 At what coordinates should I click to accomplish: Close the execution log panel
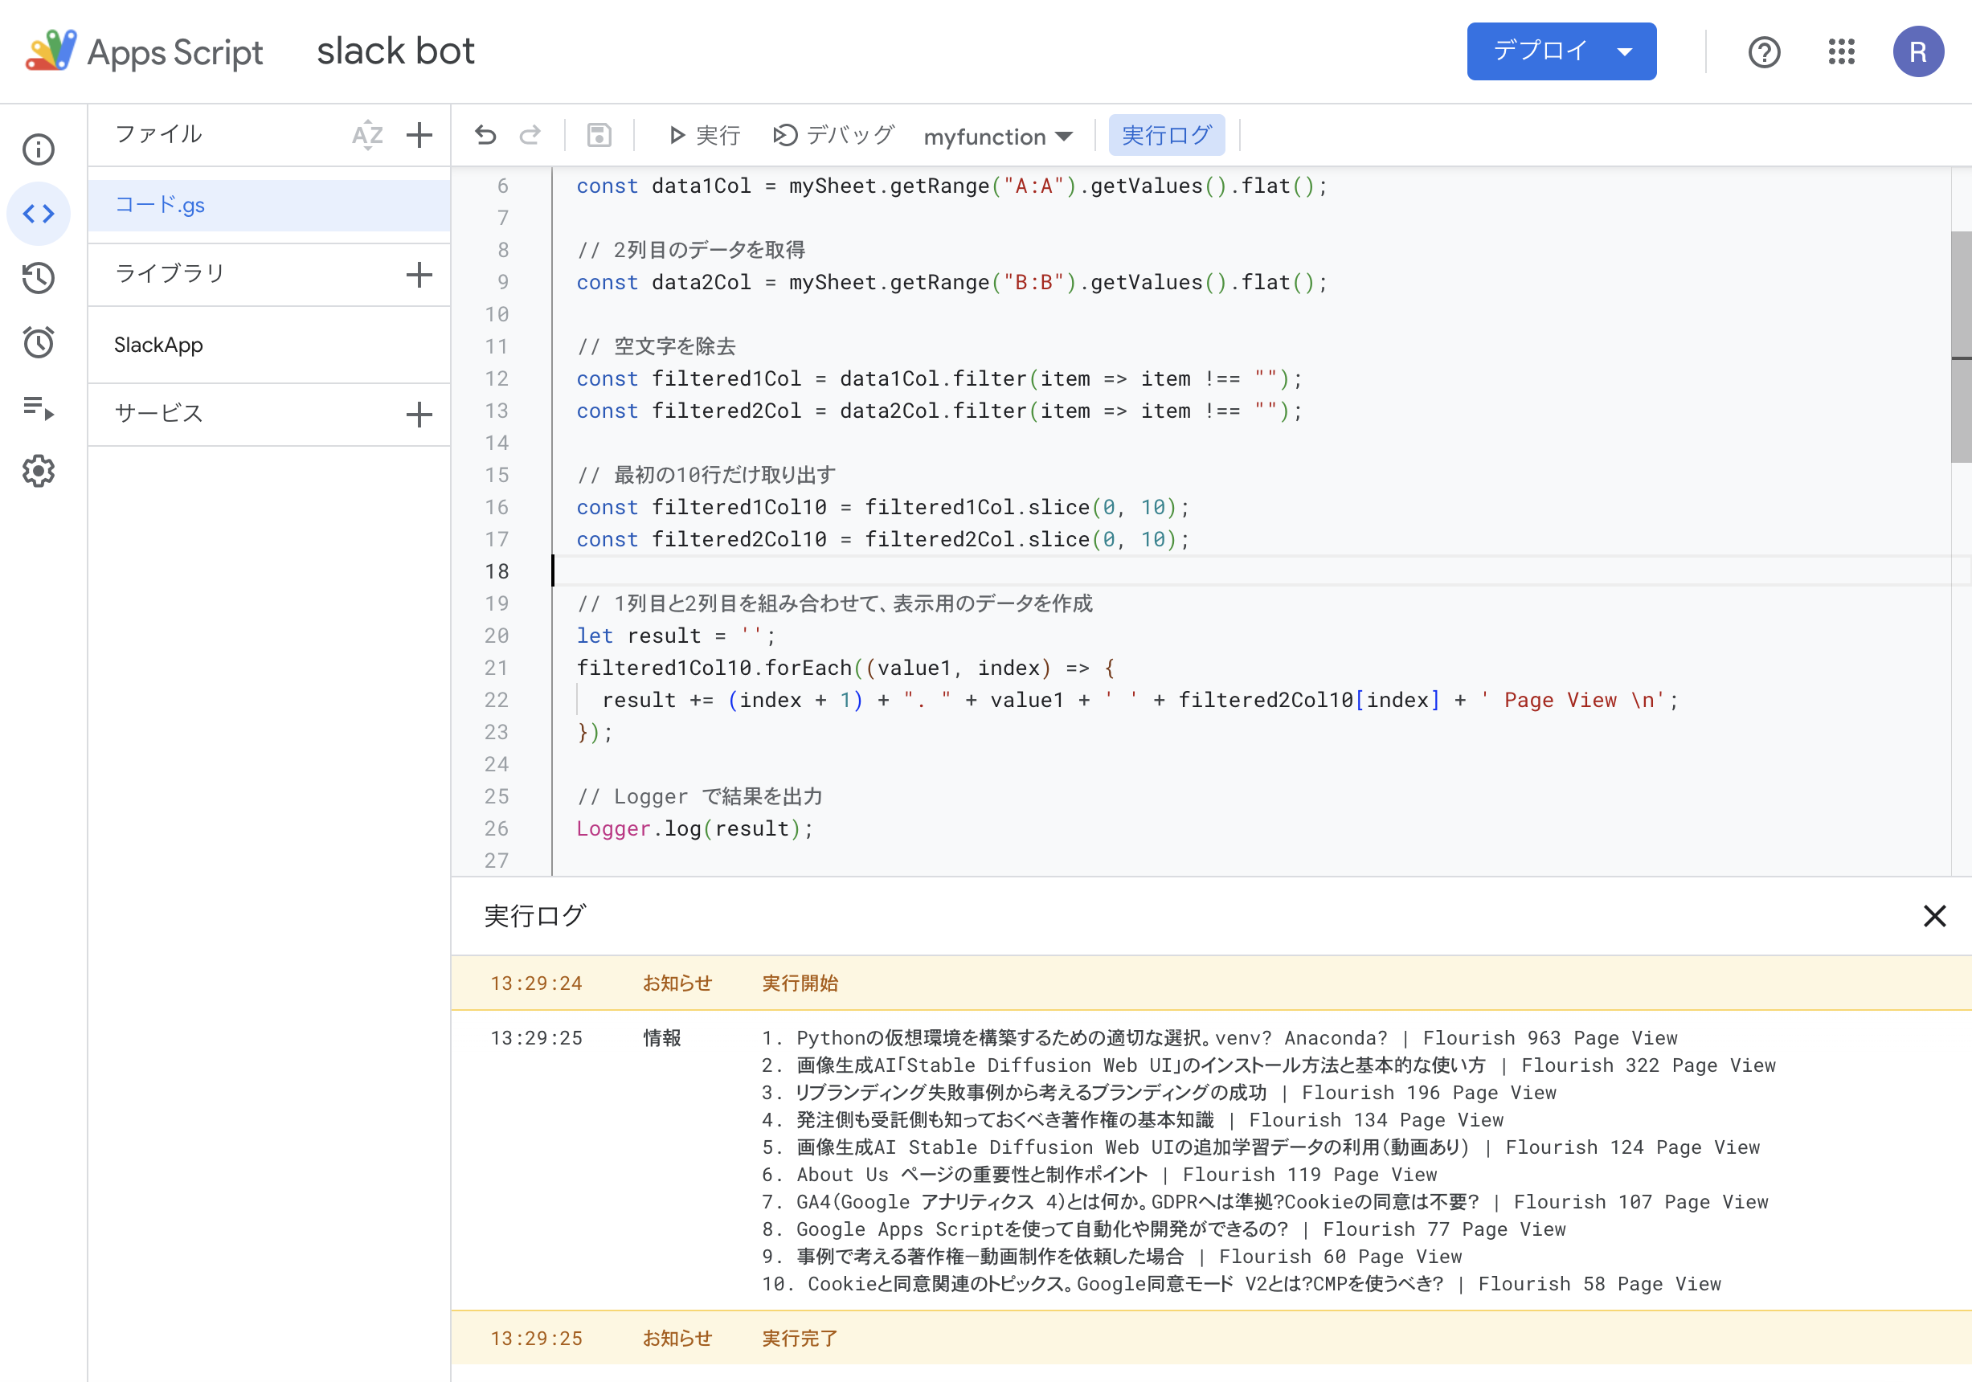point(1934,916)
